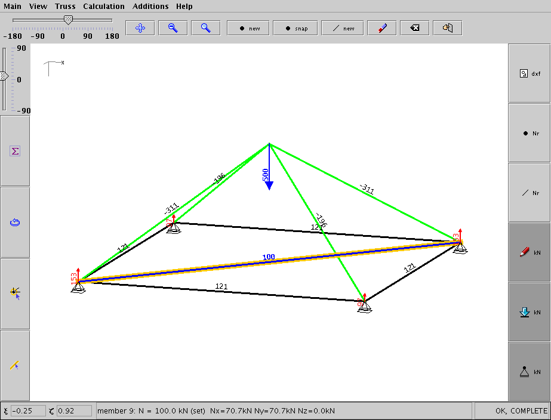Click the red and blue pen toolbar icon

(382, 28)
